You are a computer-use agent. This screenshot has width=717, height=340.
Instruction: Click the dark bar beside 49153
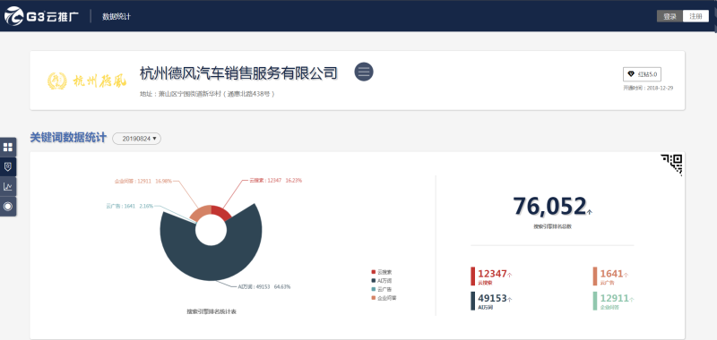point(473,302)
